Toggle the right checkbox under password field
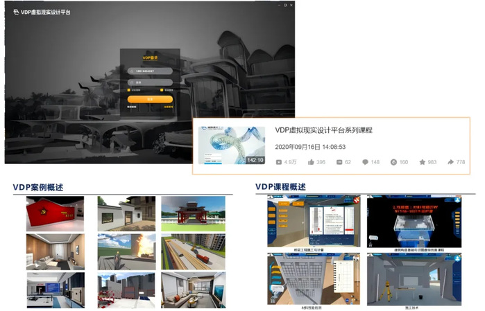This screenshot has height=311, width=485. click(x=162, y=90)
